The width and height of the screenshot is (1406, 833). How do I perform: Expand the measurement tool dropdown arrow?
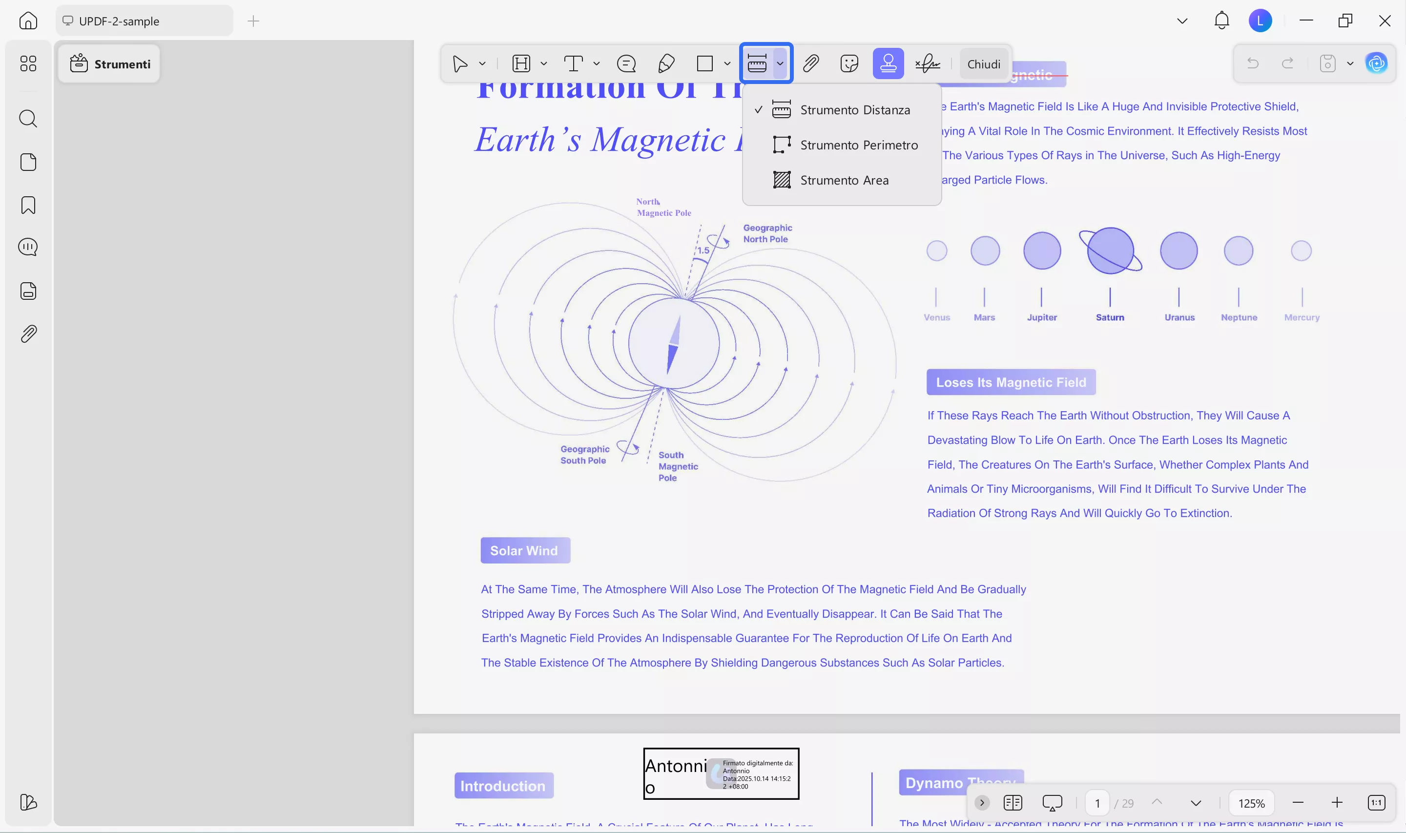[780, 63]
